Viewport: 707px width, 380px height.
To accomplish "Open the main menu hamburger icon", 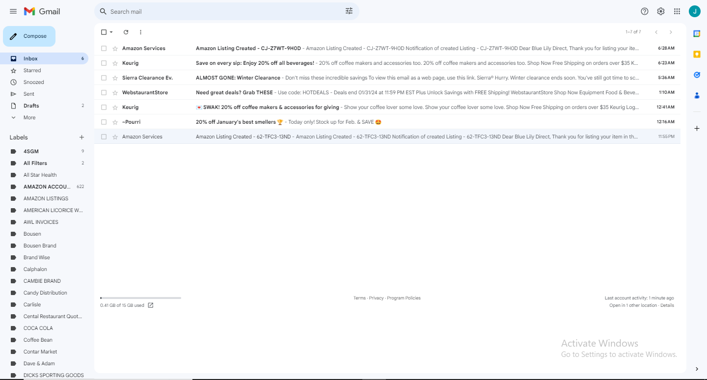I will coord(13,11).
